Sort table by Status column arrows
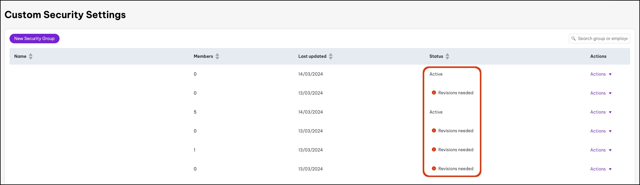This screenshot has height=185, width=640. pos(447,56)
